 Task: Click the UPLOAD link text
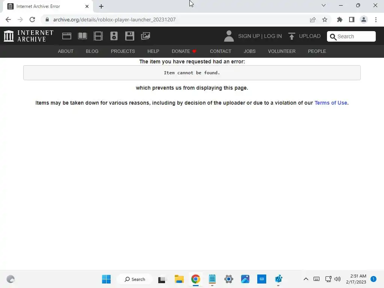(310, 36)
